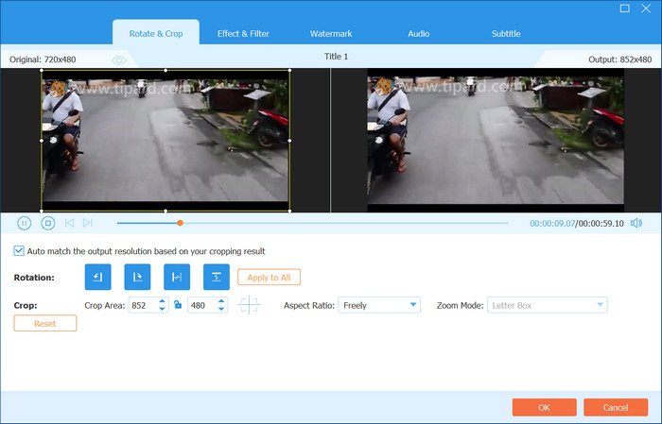Click the orange playback progress handle
The height and width of the screenshot is (424, 662).
coord(180,223)
